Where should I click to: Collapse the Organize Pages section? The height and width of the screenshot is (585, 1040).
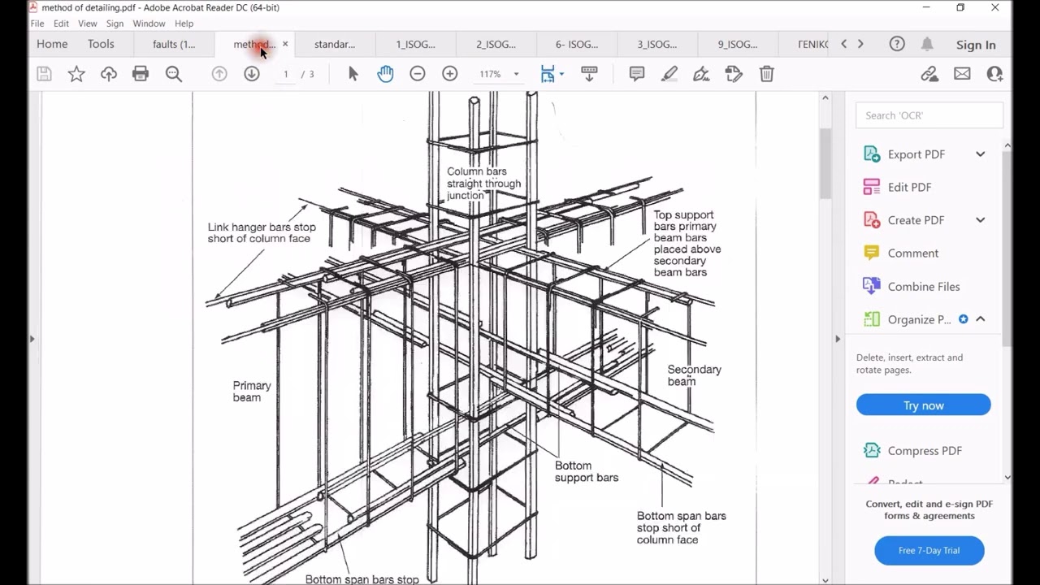point(981,319)
